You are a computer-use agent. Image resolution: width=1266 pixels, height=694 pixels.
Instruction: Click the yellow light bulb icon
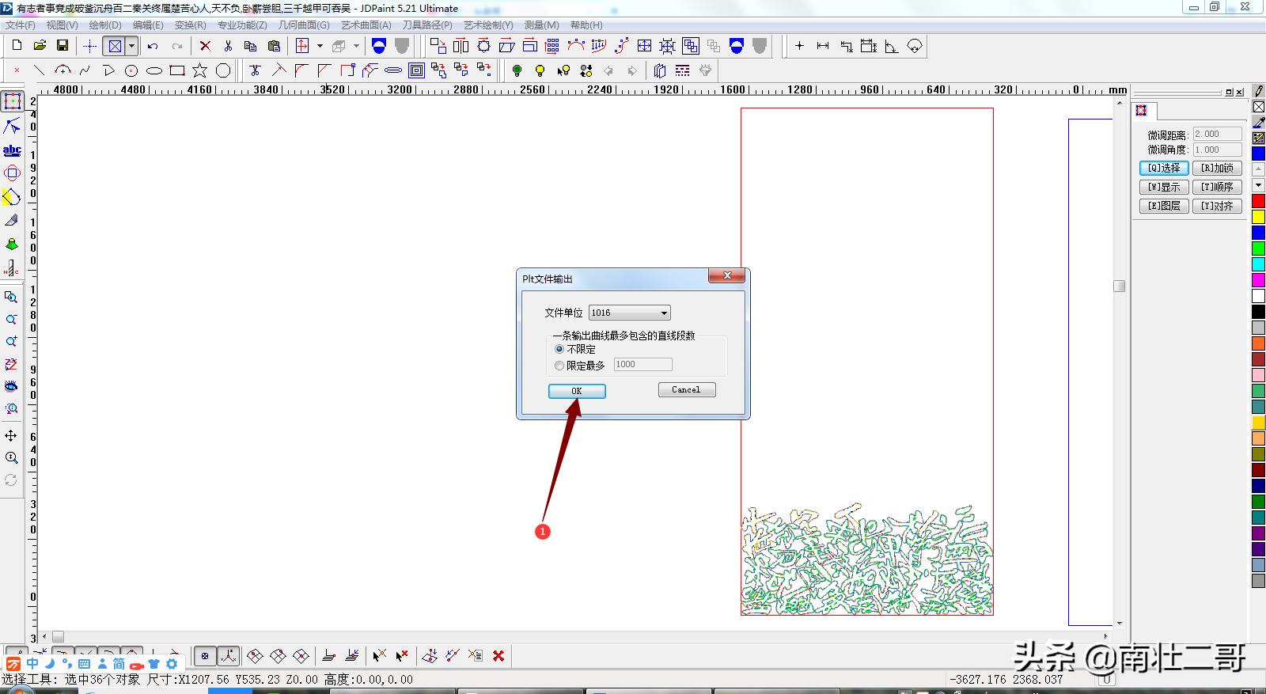coord(540,70)
